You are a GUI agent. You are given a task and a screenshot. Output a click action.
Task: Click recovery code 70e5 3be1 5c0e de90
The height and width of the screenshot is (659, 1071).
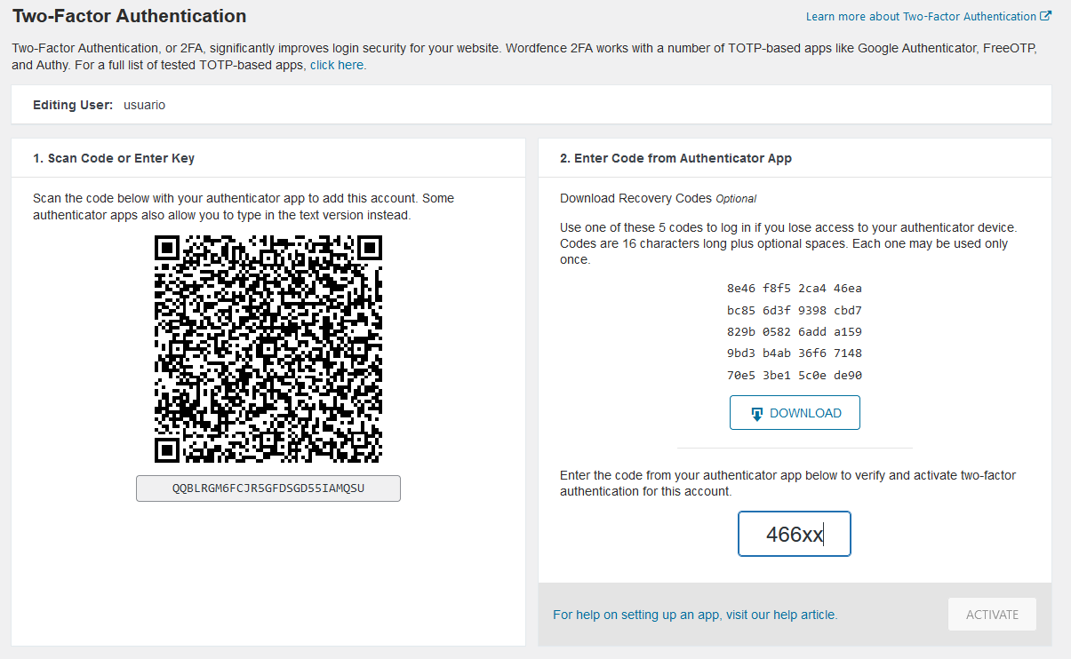[795, 376]
